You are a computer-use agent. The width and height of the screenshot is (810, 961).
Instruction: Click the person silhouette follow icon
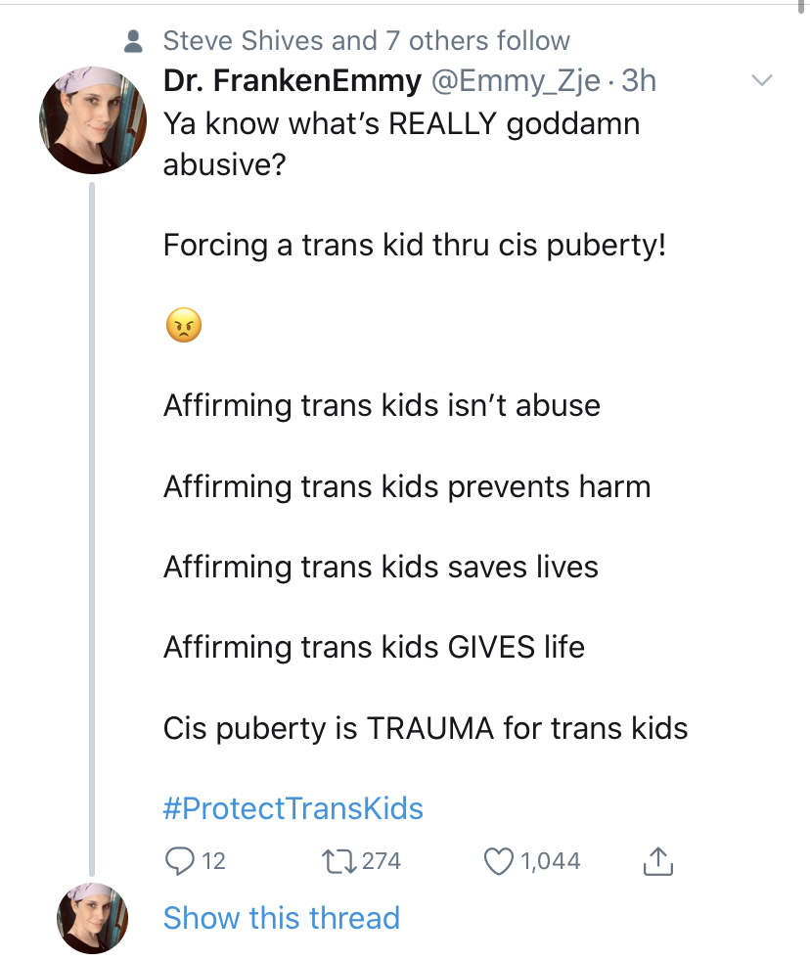pyautogui.click(x=133, y=42)
